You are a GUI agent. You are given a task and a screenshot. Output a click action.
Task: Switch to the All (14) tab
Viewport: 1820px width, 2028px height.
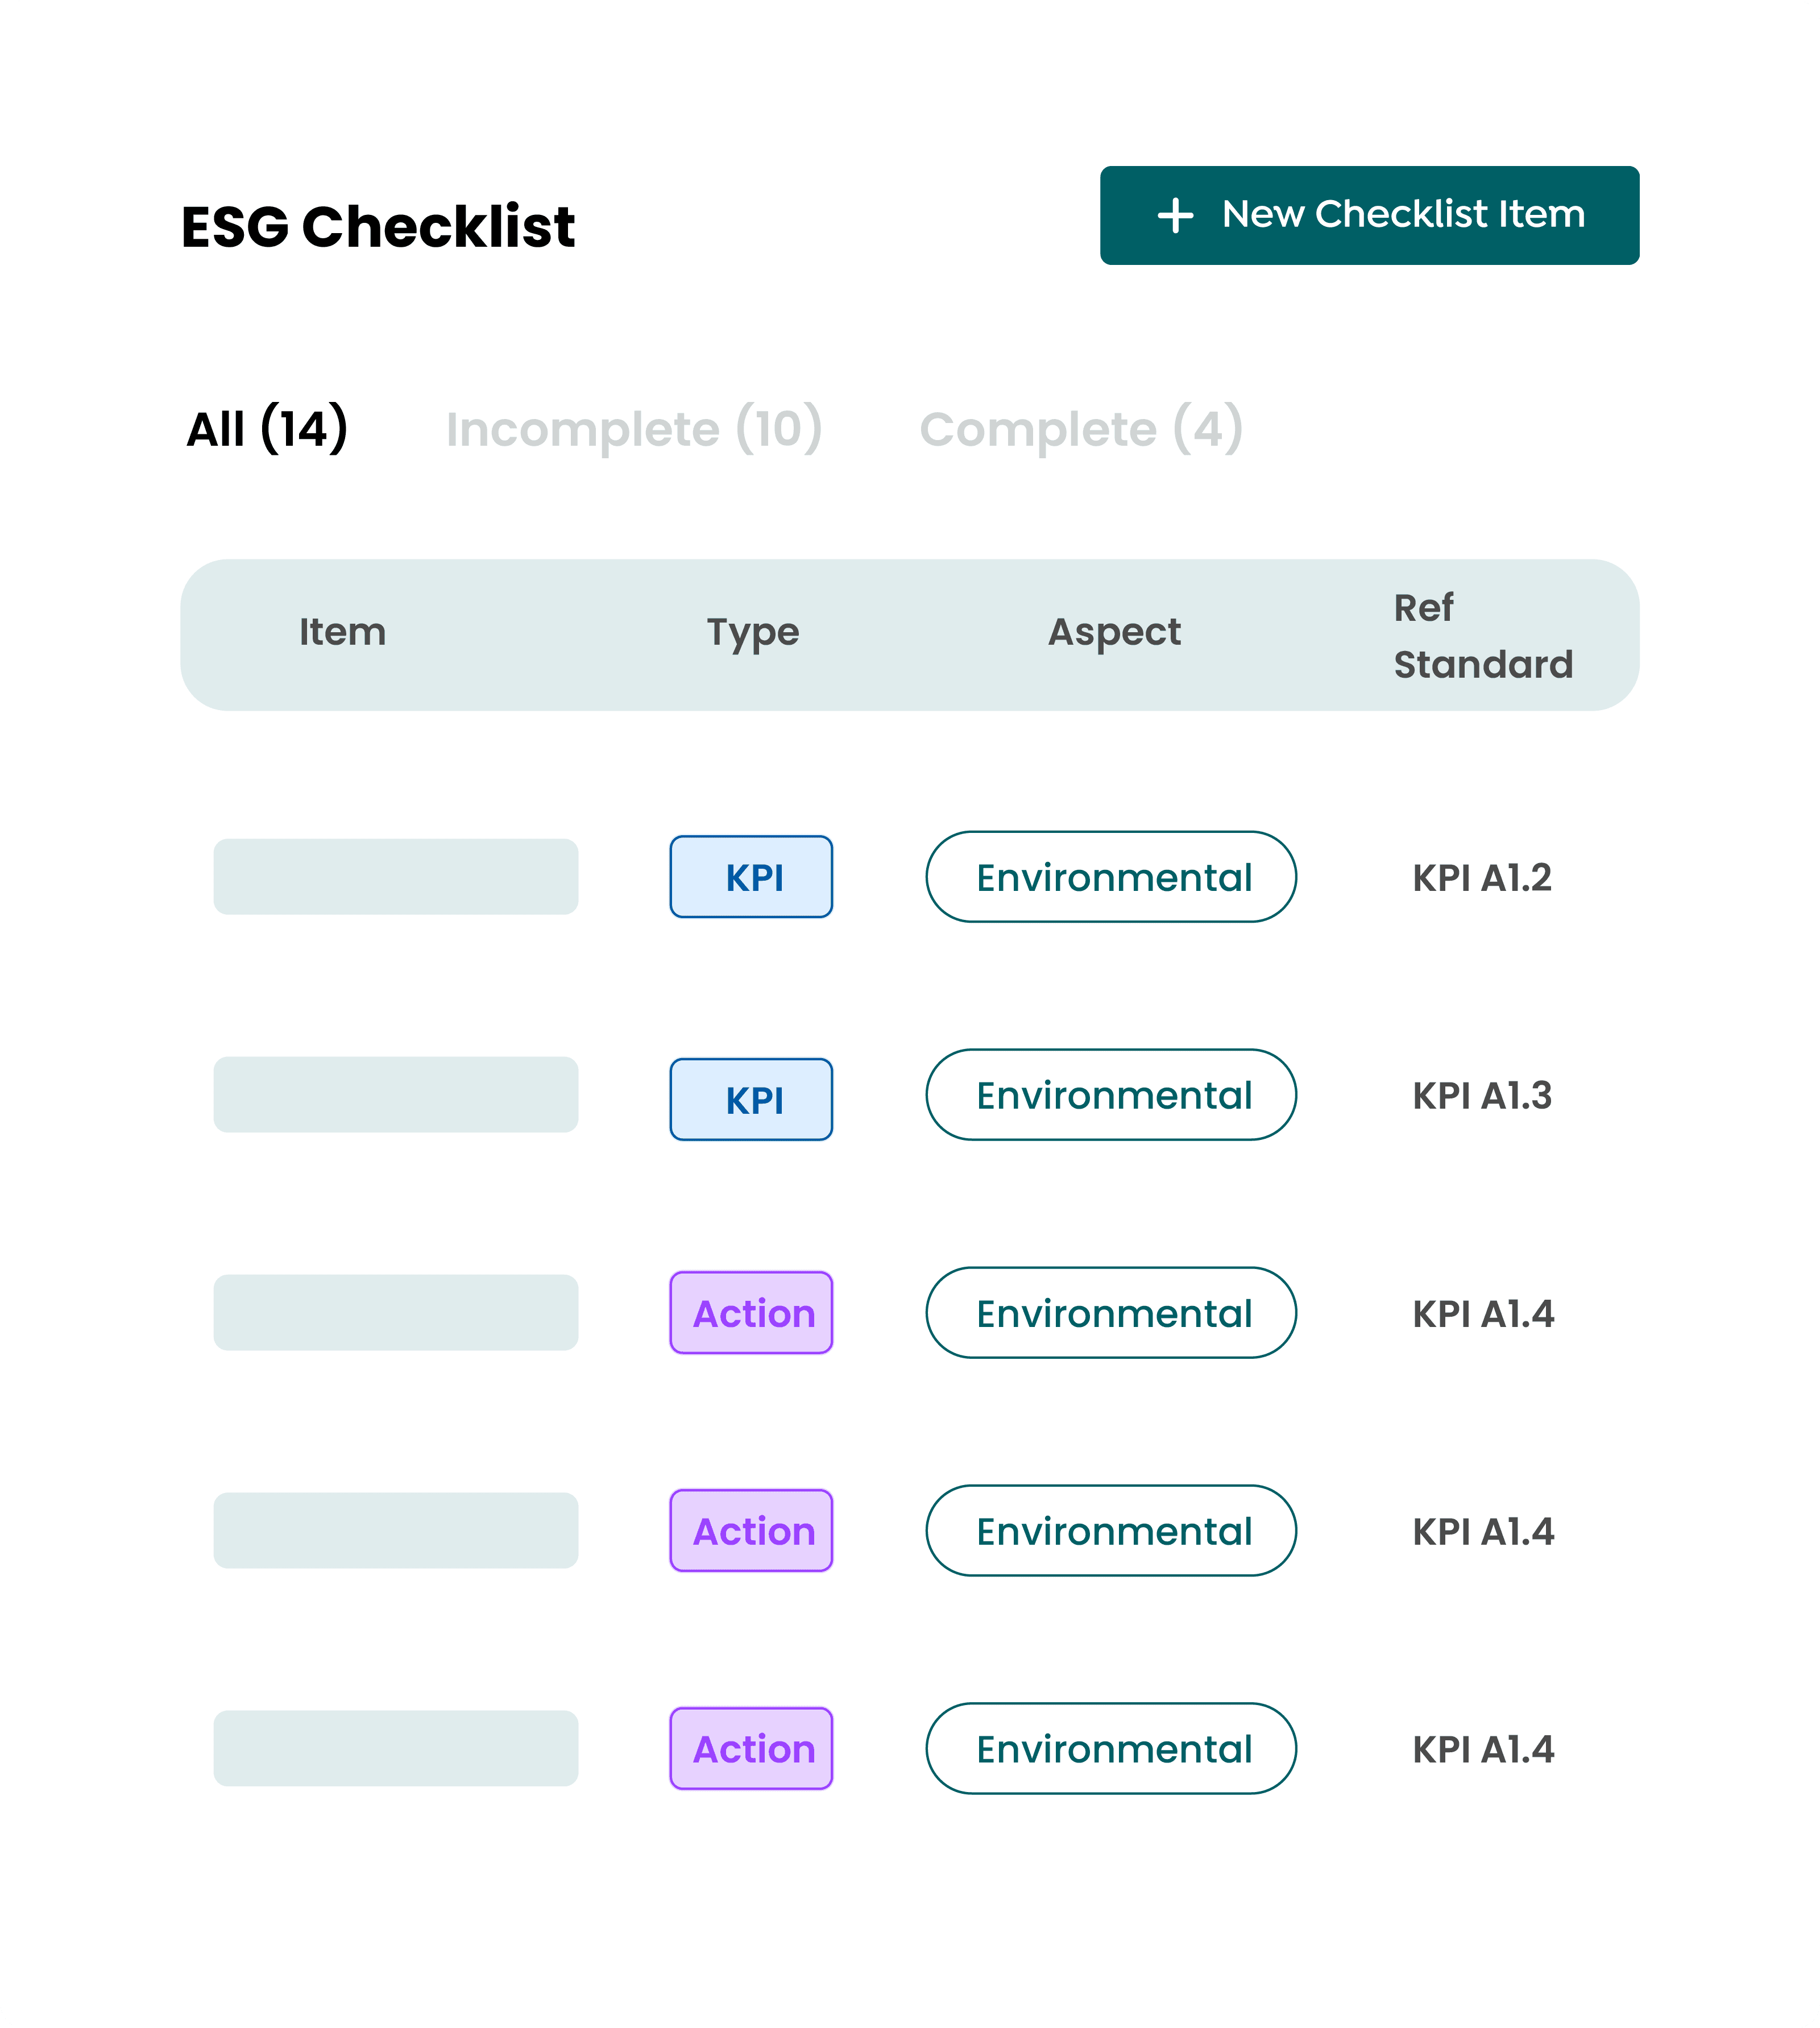tap(267, 429)
